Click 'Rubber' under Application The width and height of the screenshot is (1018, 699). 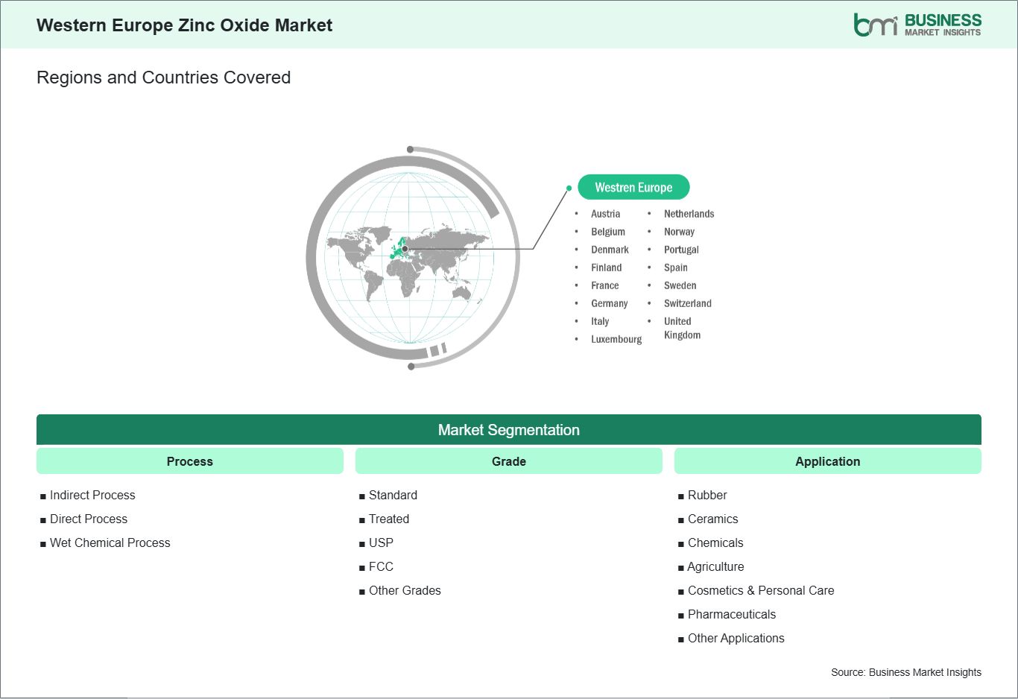click(x=707, y=495)
